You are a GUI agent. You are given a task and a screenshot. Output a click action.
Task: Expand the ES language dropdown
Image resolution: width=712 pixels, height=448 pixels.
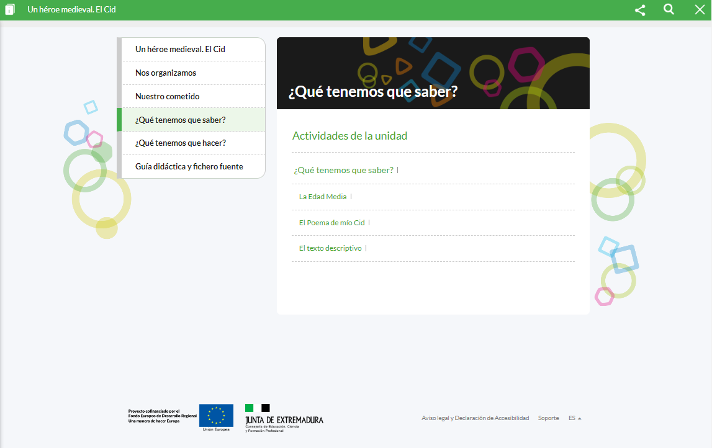(575, 418)
